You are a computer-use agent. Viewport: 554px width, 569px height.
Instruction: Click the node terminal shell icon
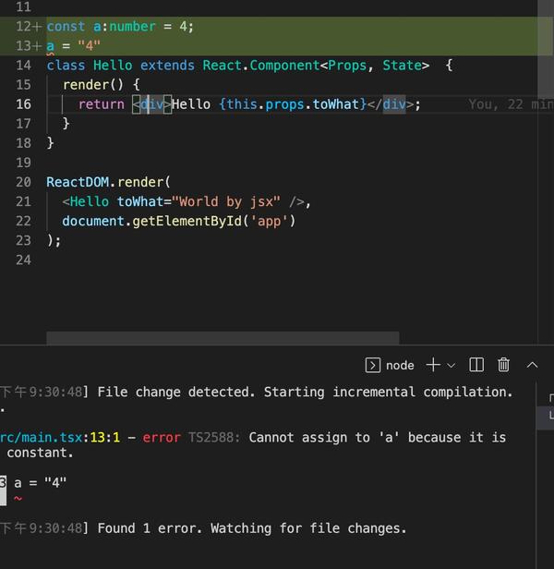pyautogui.click(x=372, y=365)
